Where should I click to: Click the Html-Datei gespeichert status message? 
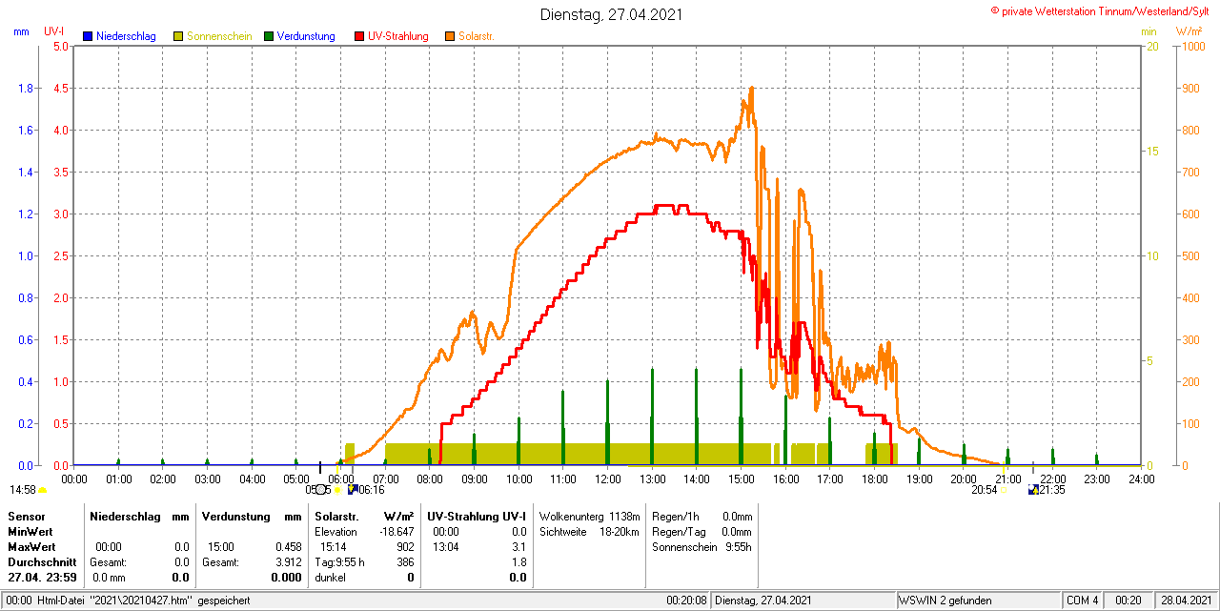[x=128, y=601]
